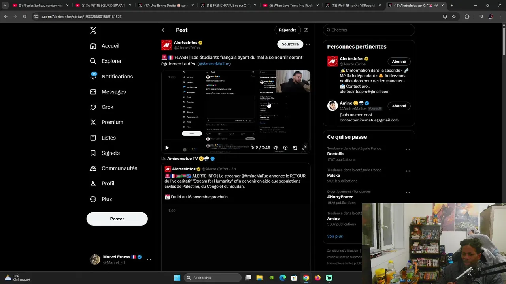
Task: Play the embedded video
Action: pyautogui.click(x=167, y=148)
